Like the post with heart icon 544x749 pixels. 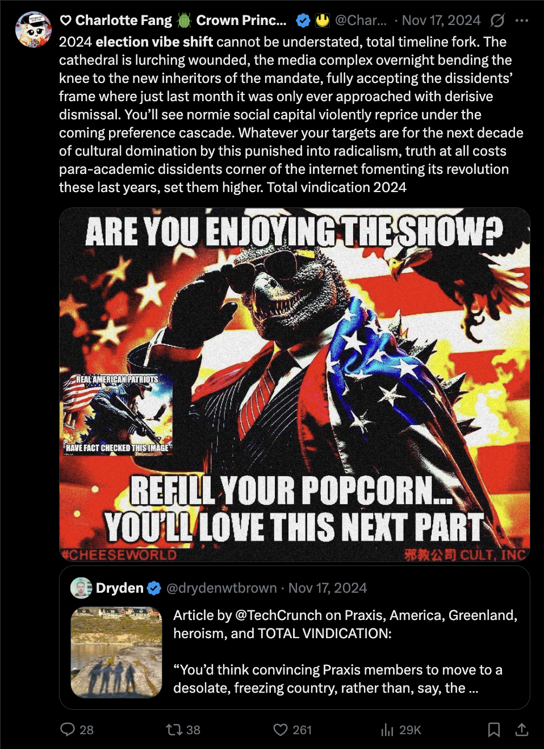click(281, 730)
